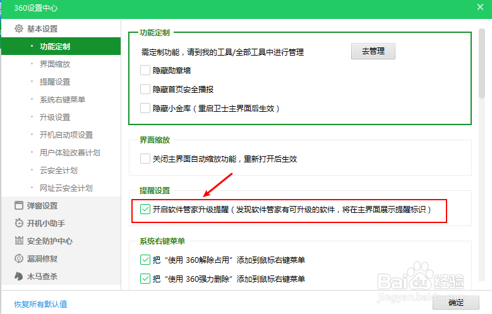
Task: Toggle 关闭主界面自动缩放功能 checkbox
Action: coord(145,159)
